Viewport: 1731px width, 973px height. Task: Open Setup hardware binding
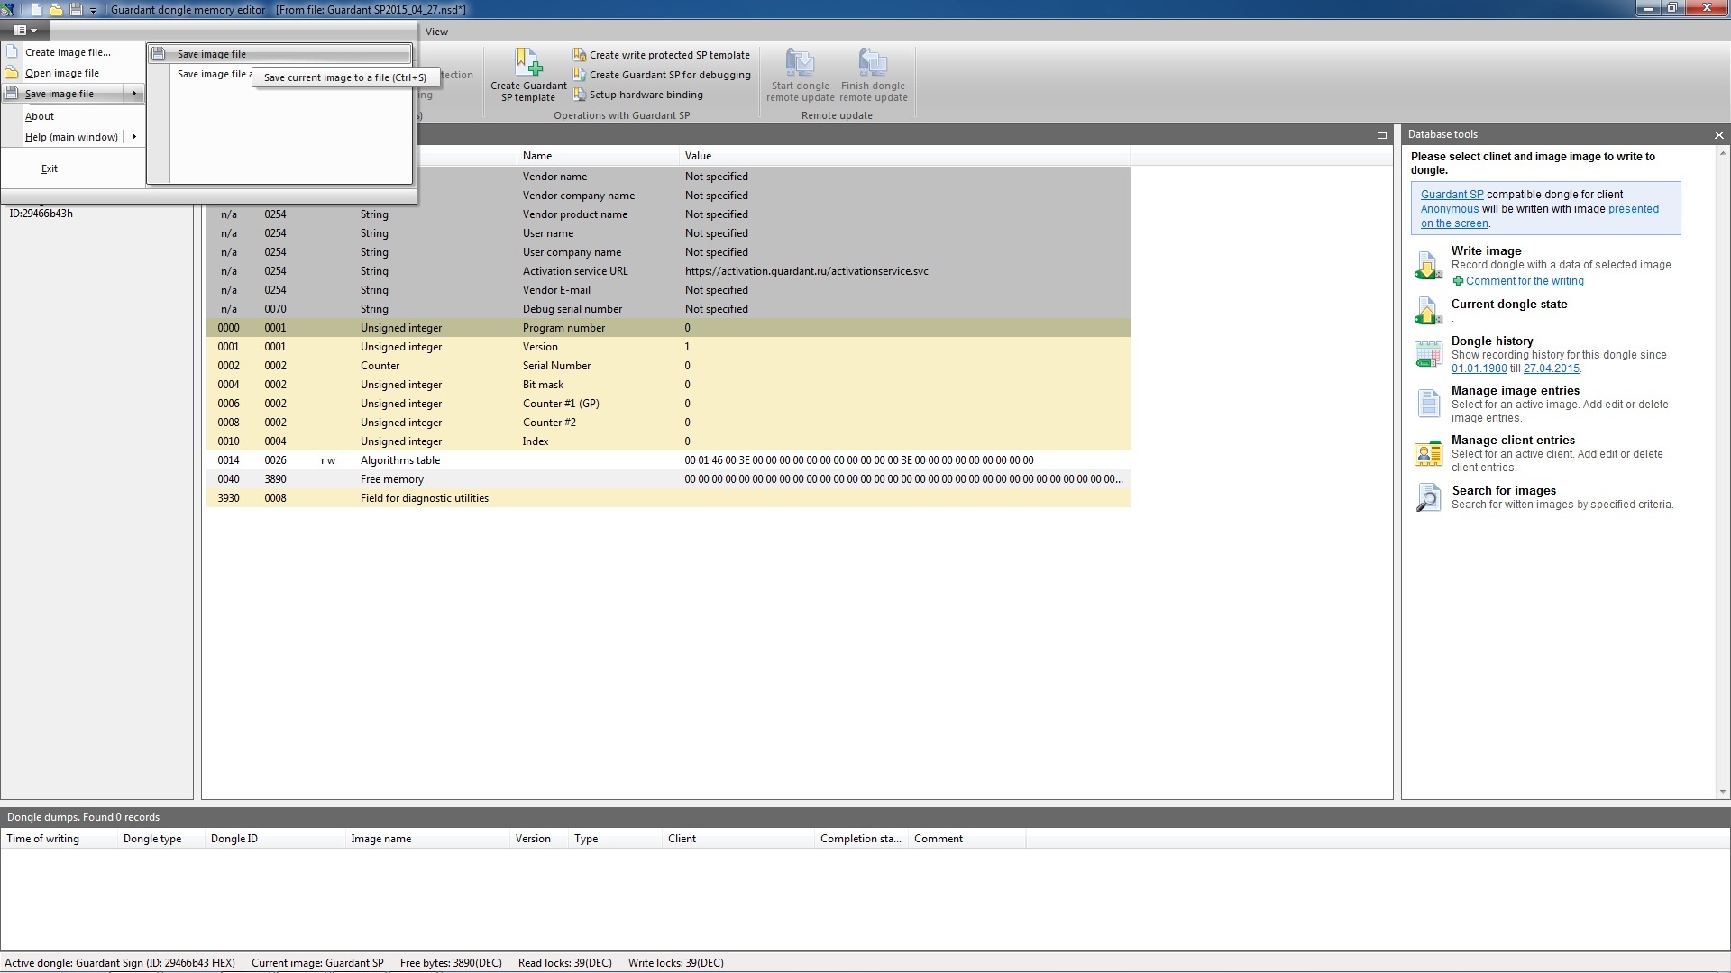(x=646, y=95)
